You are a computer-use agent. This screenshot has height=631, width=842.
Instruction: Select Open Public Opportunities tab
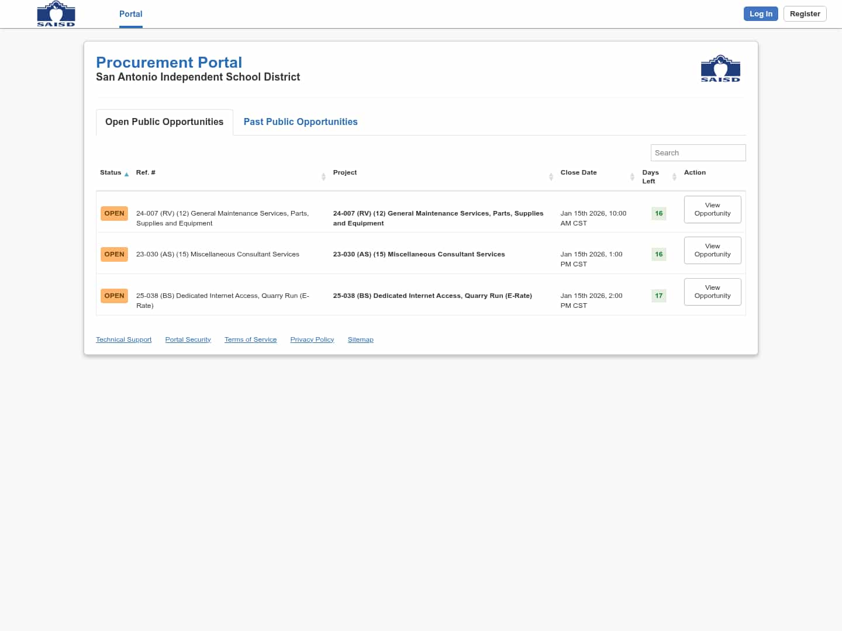(x=164, y=122)
